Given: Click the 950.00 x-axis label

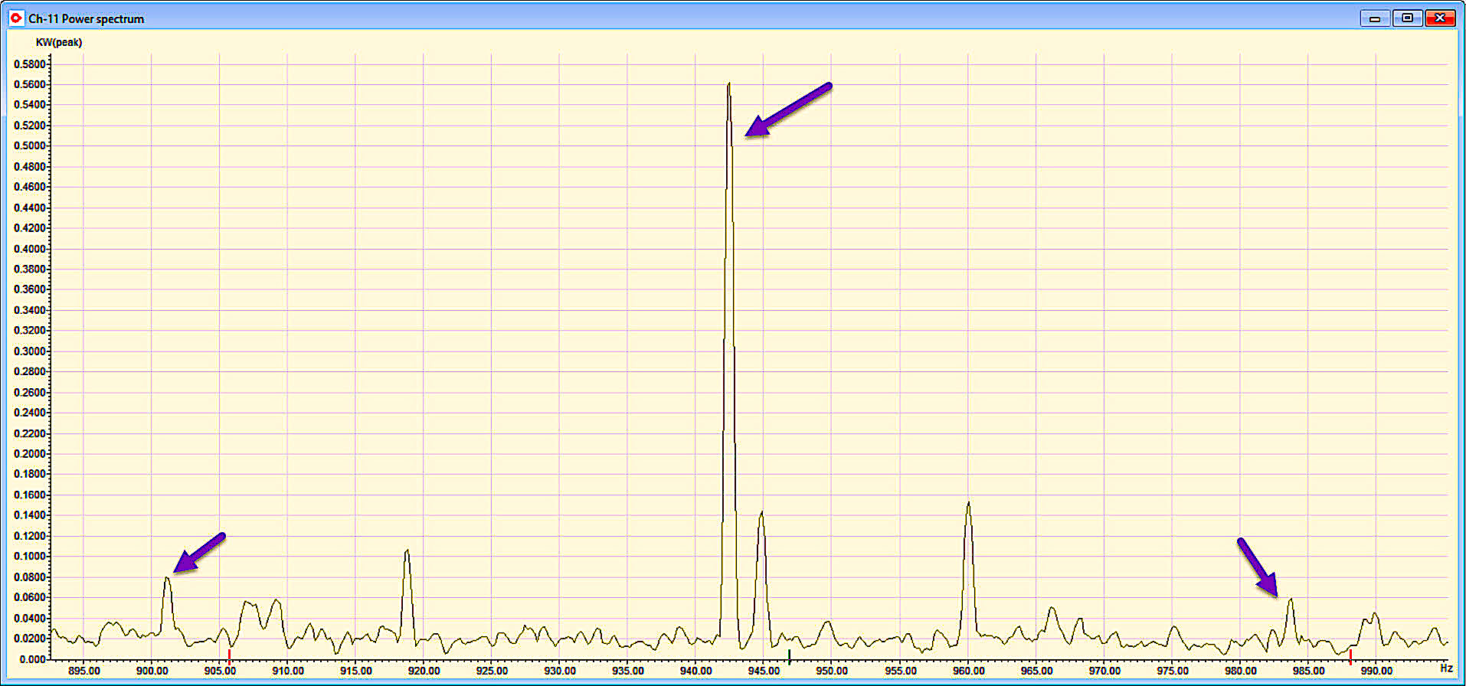Looking at the screenshot, I should click(832, 671).
